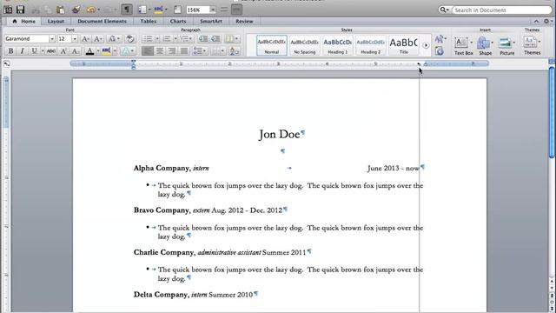Open the line spacing dropdown
556x313 pixels.
(x=200, y=51)
